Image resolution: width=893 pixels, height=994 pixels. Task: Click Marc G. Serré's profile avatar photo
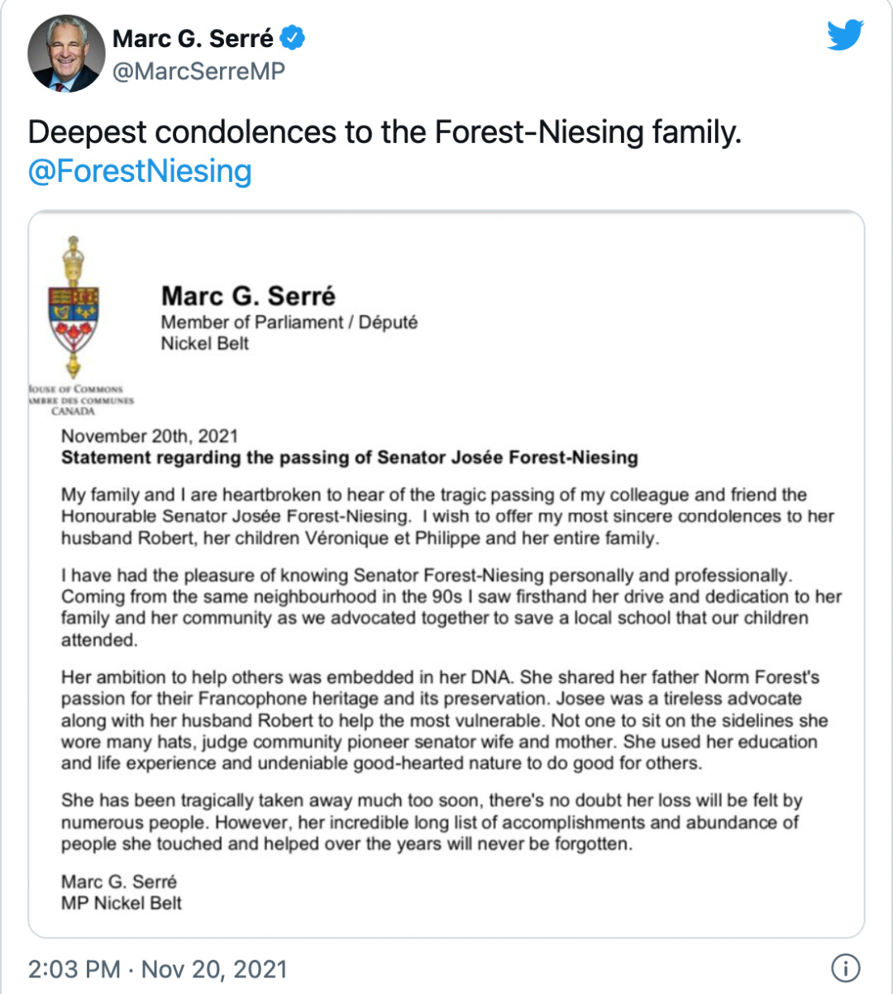tap(66, 53)
